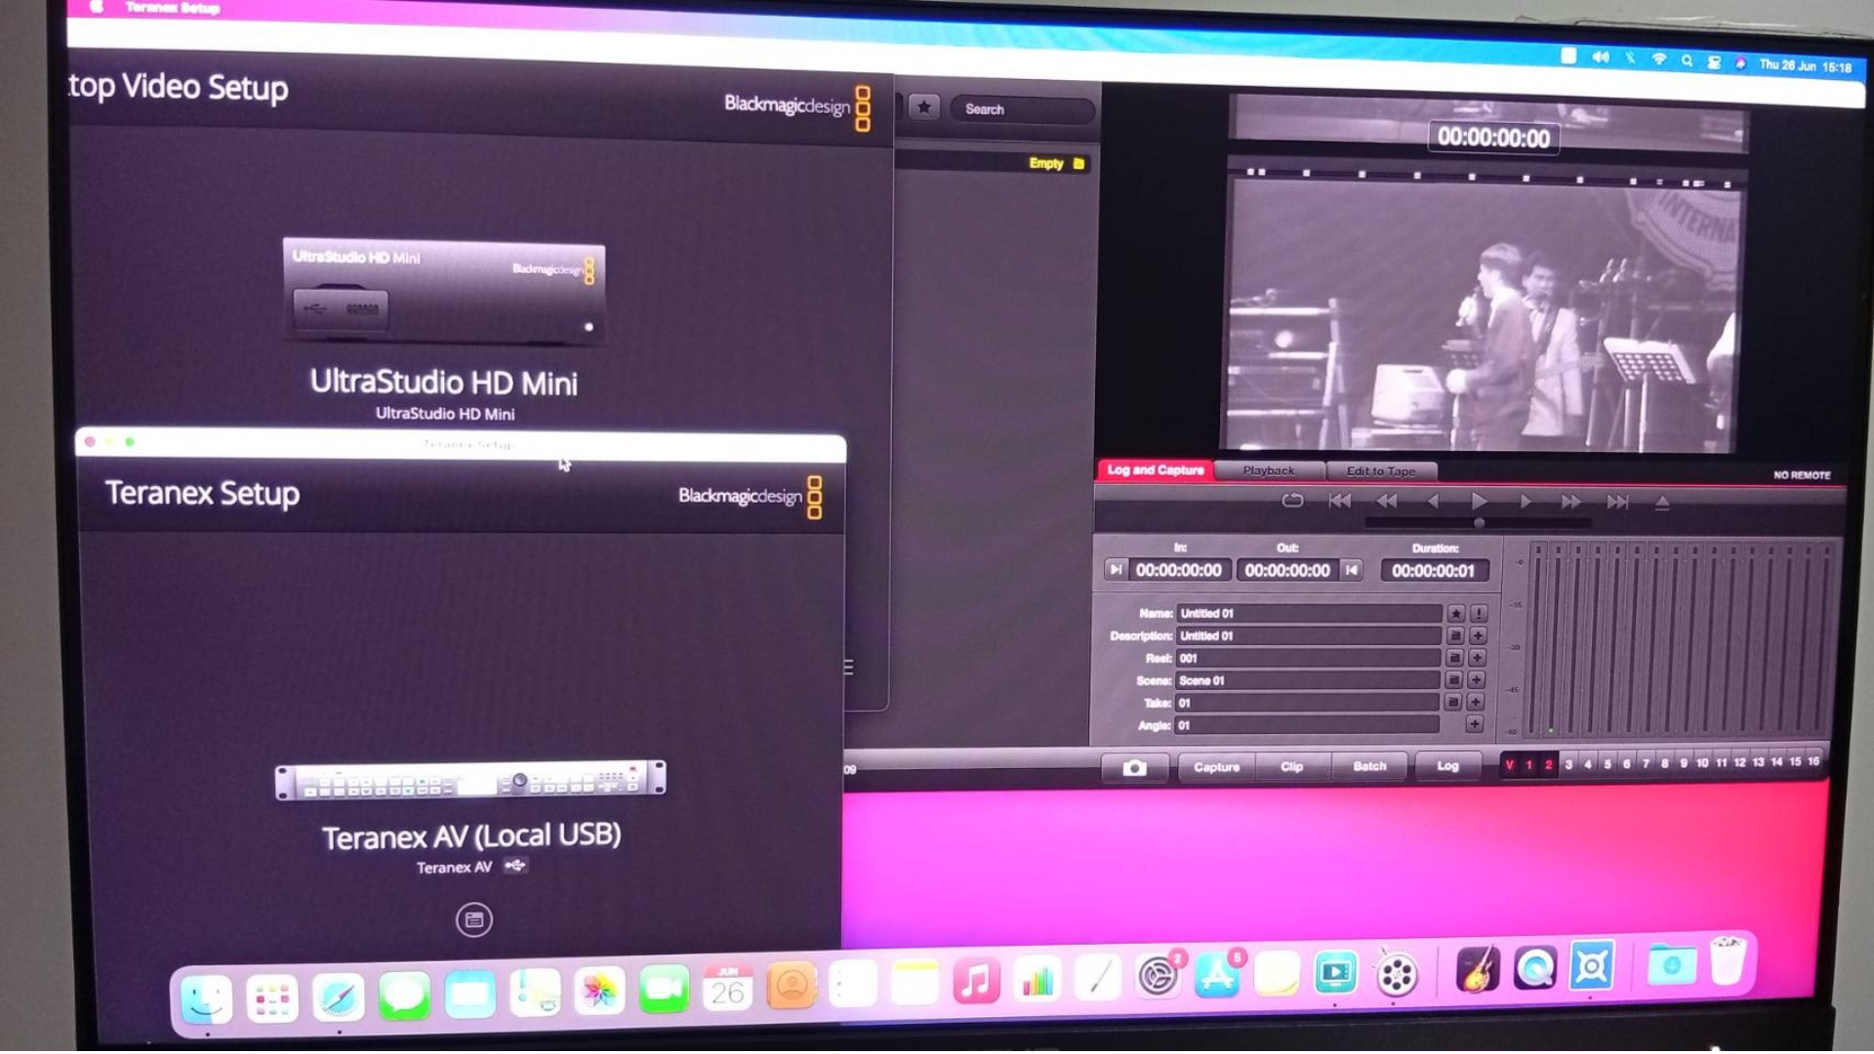1874x1054 pixels.
Task: Switch to the Playback tab
Action: click(x=1269, y=470)
